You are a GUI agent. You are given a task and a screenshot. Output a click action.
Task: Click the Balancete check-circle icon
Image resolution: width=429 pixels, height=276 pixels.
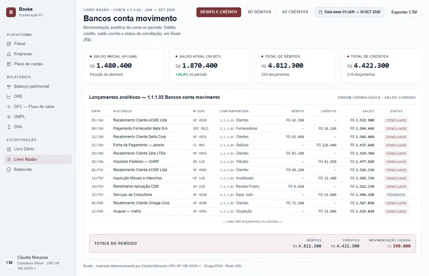[x=9, y=170]
